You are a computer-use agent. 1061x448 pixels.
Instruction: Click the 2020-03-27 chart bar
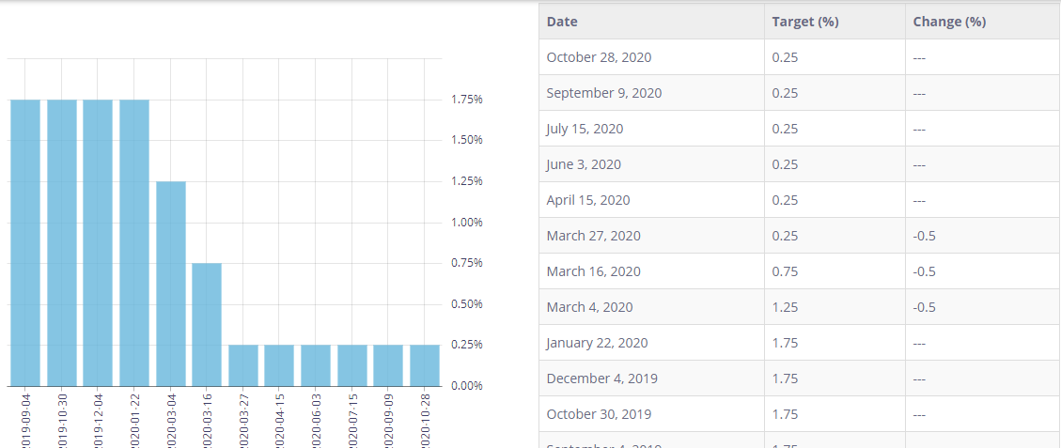243,365
